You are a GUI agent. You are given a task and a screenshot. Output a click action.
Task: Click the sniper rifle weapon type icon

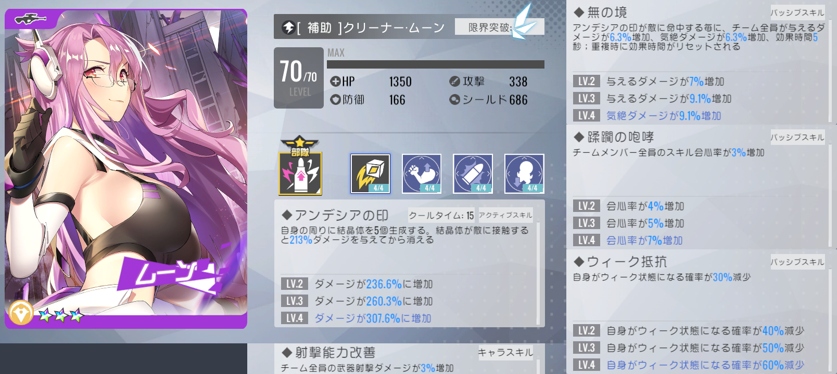coord(31,19)
